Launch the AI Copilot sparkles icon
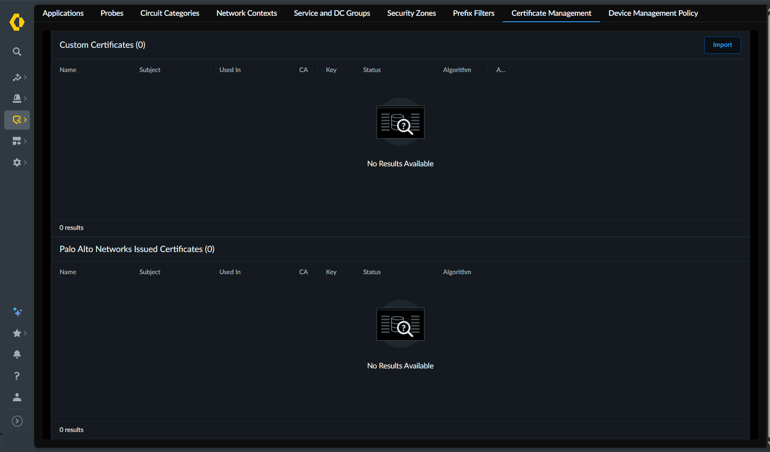 pos(17,312)
